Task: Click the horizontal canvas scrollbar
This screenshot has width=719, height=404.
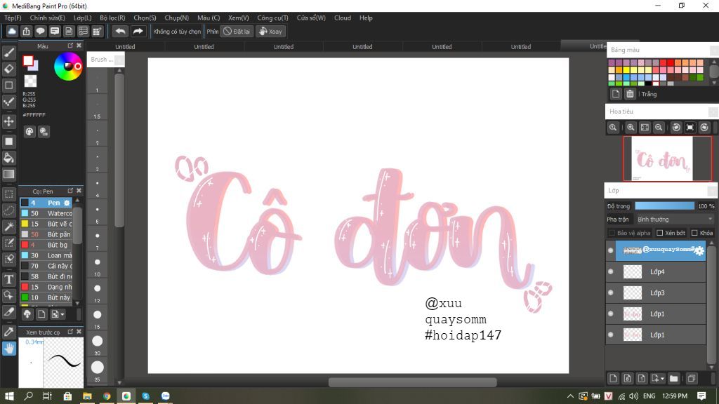Action: coord(413,382)
